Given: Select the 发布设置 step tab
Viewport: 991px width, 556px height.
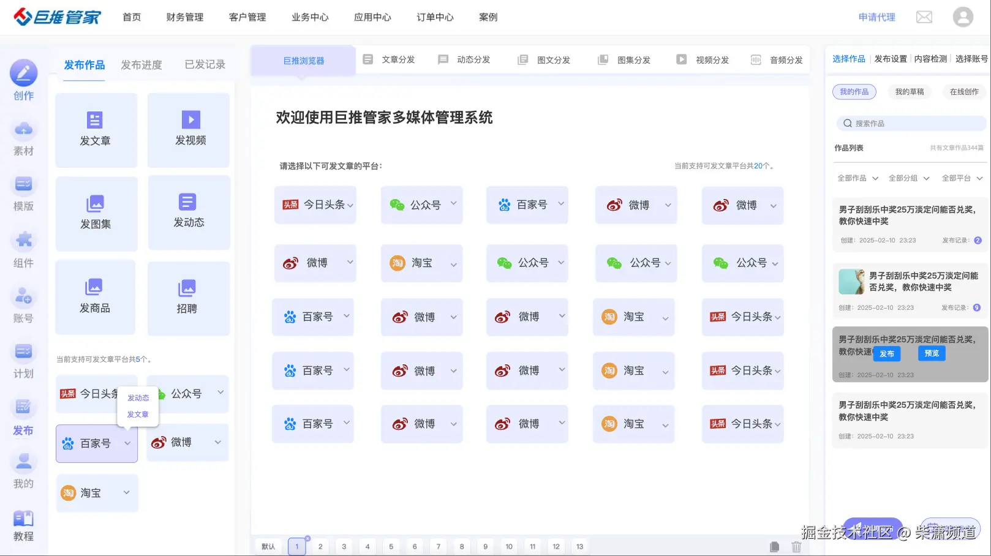Looking at the screenshot, I should point(891,59).
